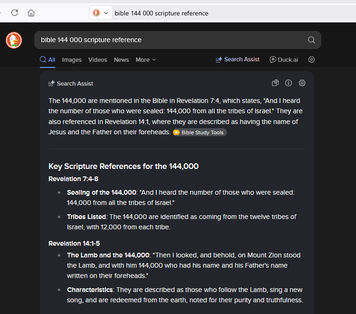Viewport: 356px width, 314px height.
Task: Open search settings gear in navigation bar
Action: click(x=311, y=59)
